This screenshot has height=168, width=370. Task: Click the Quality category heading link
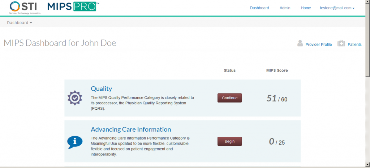click(x=101, y=88)
